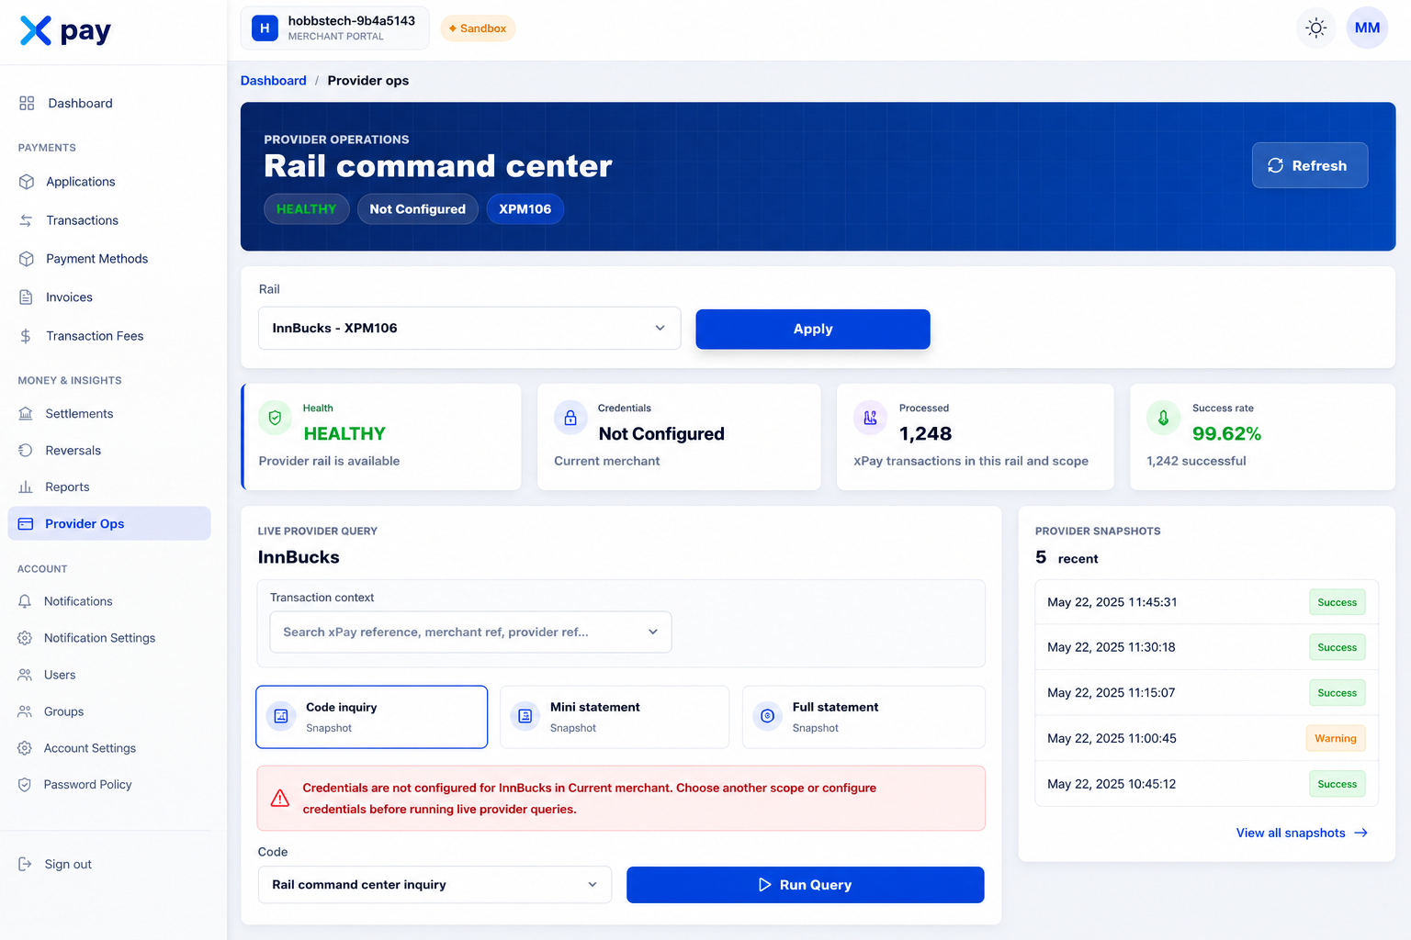Select the Full statement snapshot option
1411x940 pixels.
[x=864, y=717]
